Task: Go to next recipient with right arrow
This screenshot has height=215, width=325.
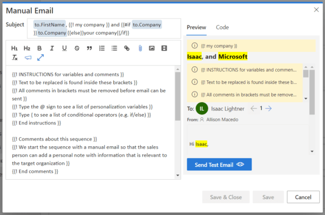Action: click(x=268, y=108)
